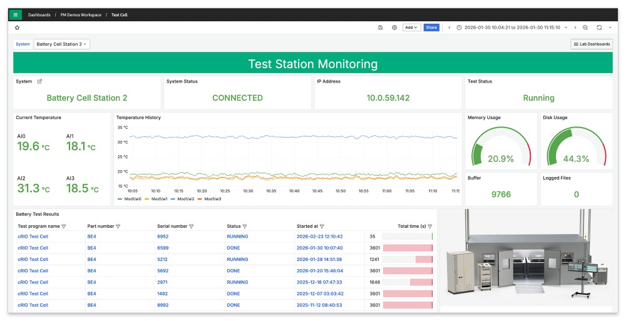Click start time 2026-01-30 10:07:40
The image size is (626, 321).
(x=320, y=248)
